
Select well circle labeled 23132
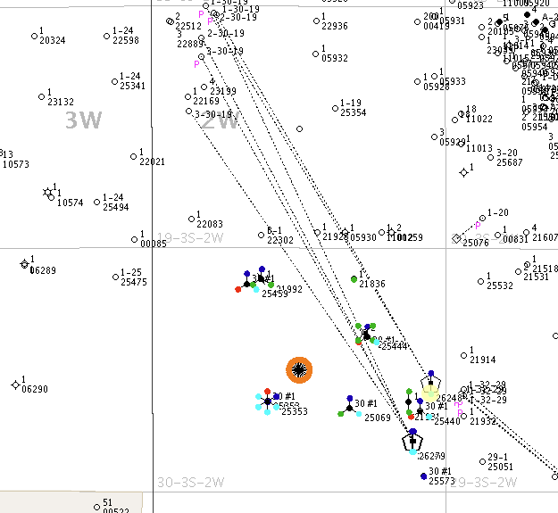point(42,96)
